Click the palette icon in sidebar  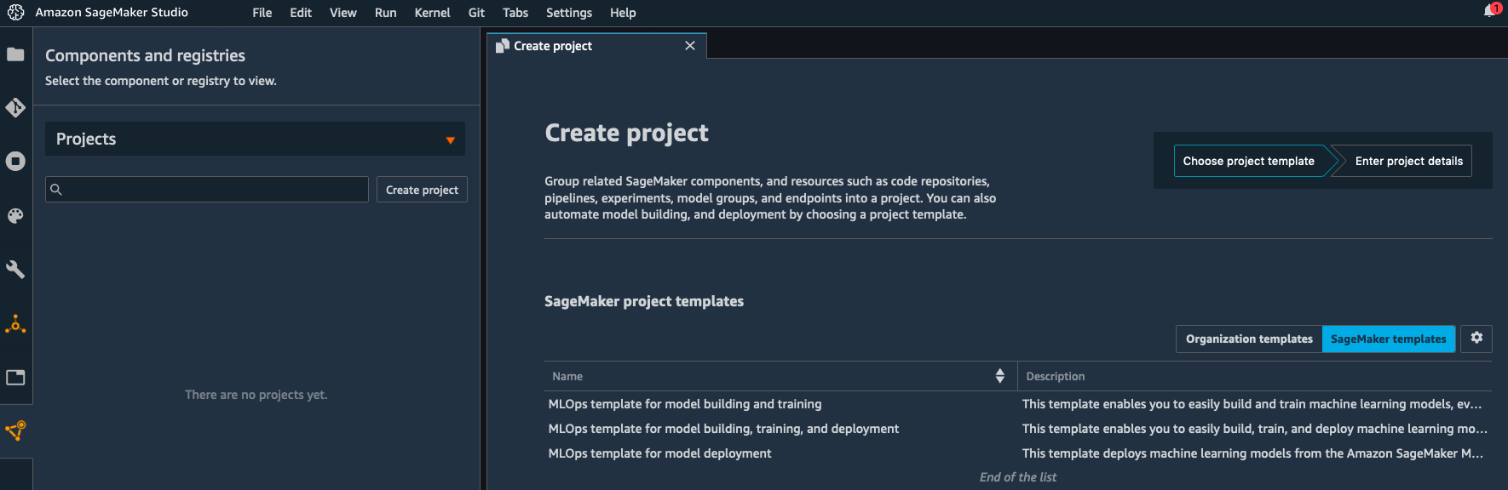coord(15,216)
